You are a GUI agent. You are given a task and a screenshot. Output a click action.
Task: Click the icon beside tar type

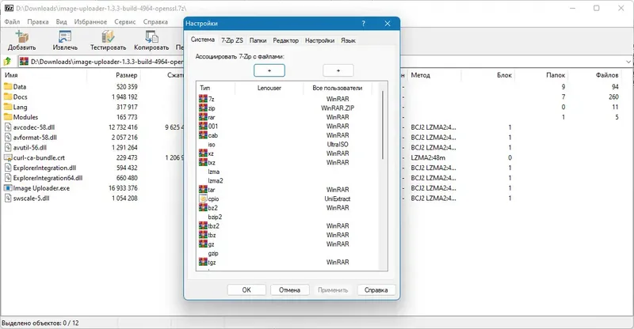[x=203, y=189]
